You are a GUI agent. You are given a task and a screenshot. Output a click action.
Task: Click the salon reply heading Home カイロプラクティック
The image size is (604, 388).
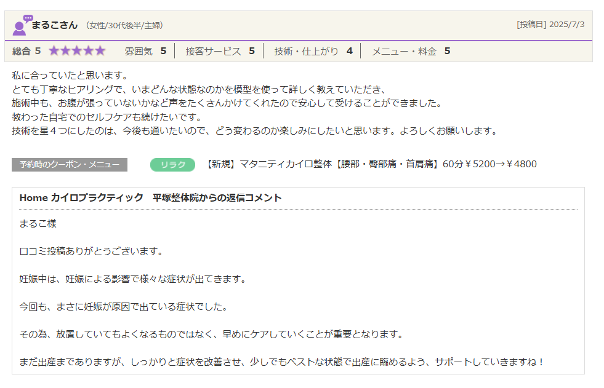click(150, 197)
